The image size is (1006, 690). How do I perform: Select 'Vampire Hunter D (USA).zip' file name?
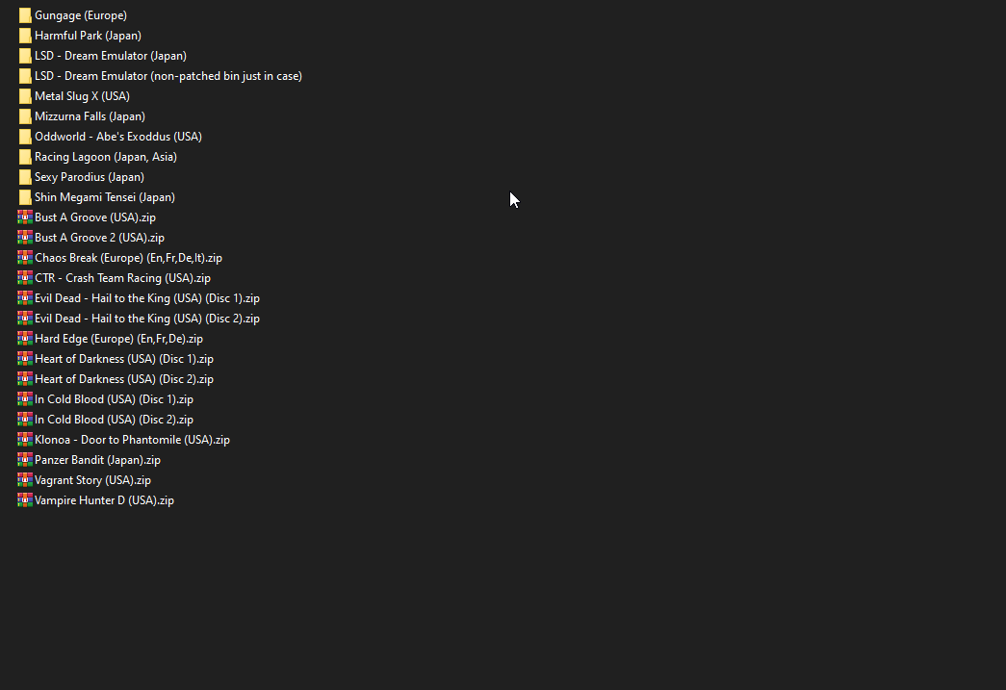coord(104,500)
